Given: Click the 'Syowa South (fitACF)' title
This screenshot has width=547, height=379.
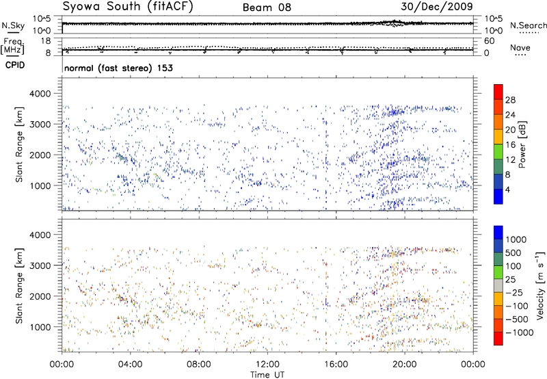Looking at the screenshot, I should [x=128, y=6].
